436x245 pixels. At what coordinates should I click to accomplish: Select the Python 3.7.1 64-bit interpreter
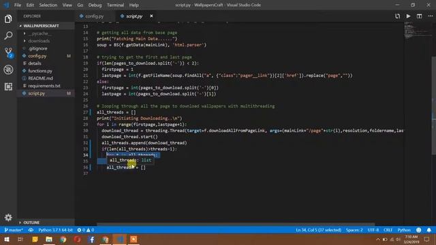click(x=55, y=230)
